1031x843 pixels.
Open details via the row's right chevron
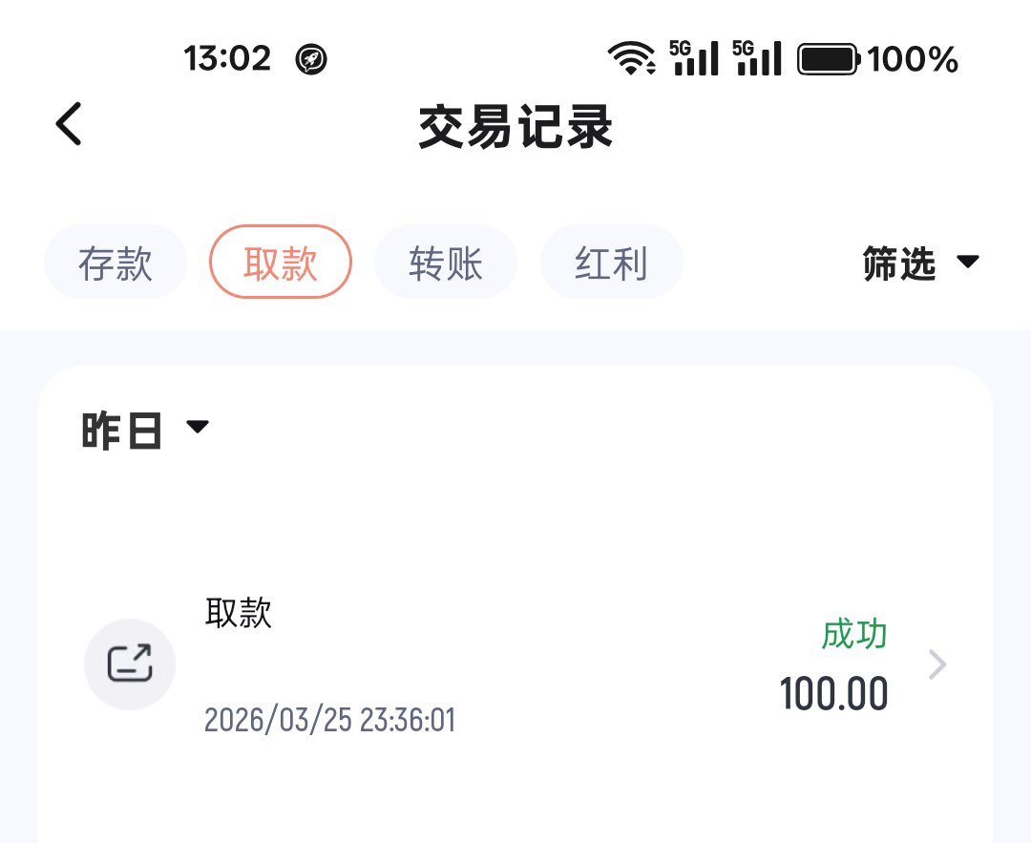point(937,664)
